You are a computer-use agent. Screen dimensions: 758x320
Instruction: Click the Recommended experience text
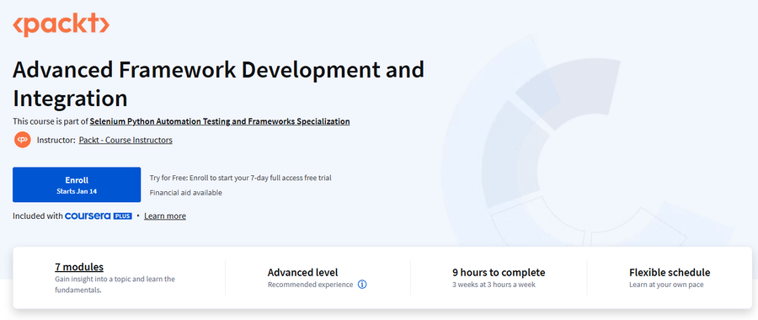pyautogui.click(x=310, y=285)
